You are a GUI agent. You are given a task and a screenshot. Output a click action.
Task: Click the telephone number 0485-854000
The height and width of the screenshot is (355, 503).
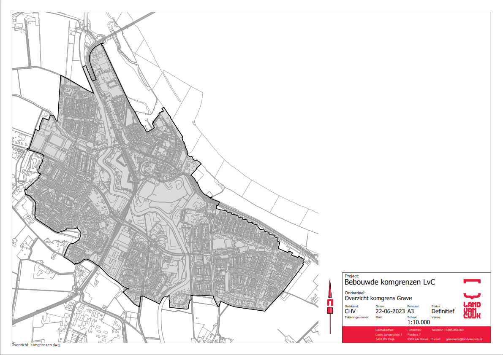(454, 330)
